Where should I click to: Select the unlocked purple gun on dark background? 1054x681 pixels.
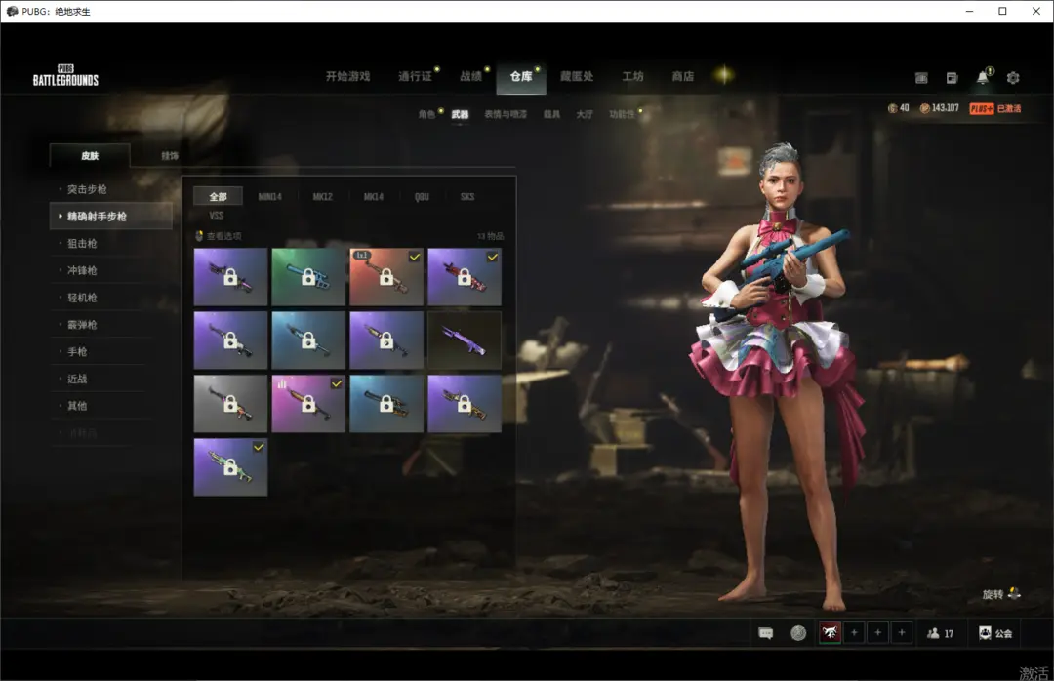(465, 340)
